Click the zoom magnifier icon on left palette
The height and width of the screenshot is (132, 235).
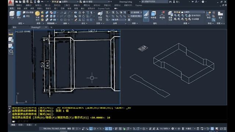click(11, 52)
